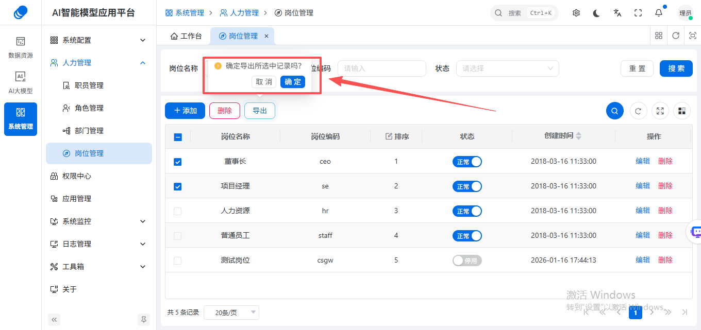
Task: Open 部门管理 menu item
Action: 99,131
